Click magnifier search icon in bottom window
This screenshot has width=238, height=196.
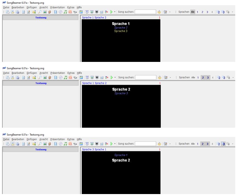40,144
